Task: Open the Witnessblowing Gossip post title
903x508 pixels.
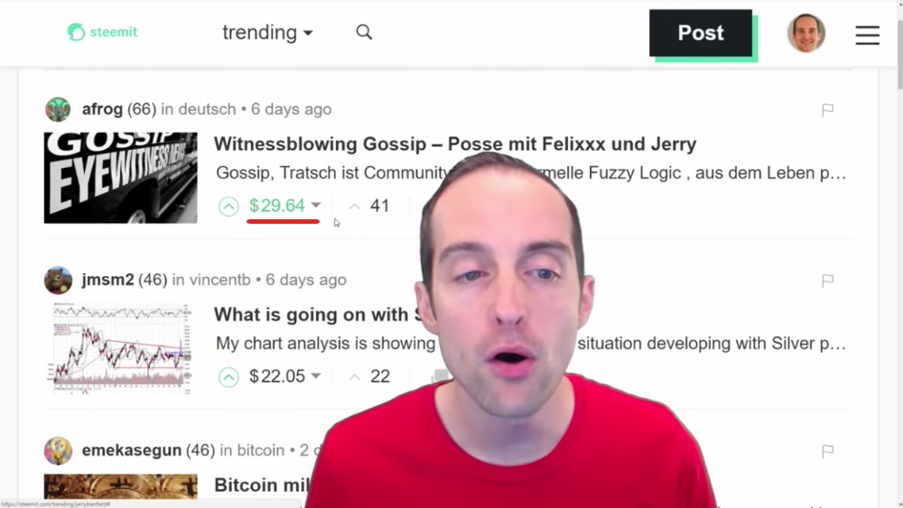Action: tap(455, 143)
